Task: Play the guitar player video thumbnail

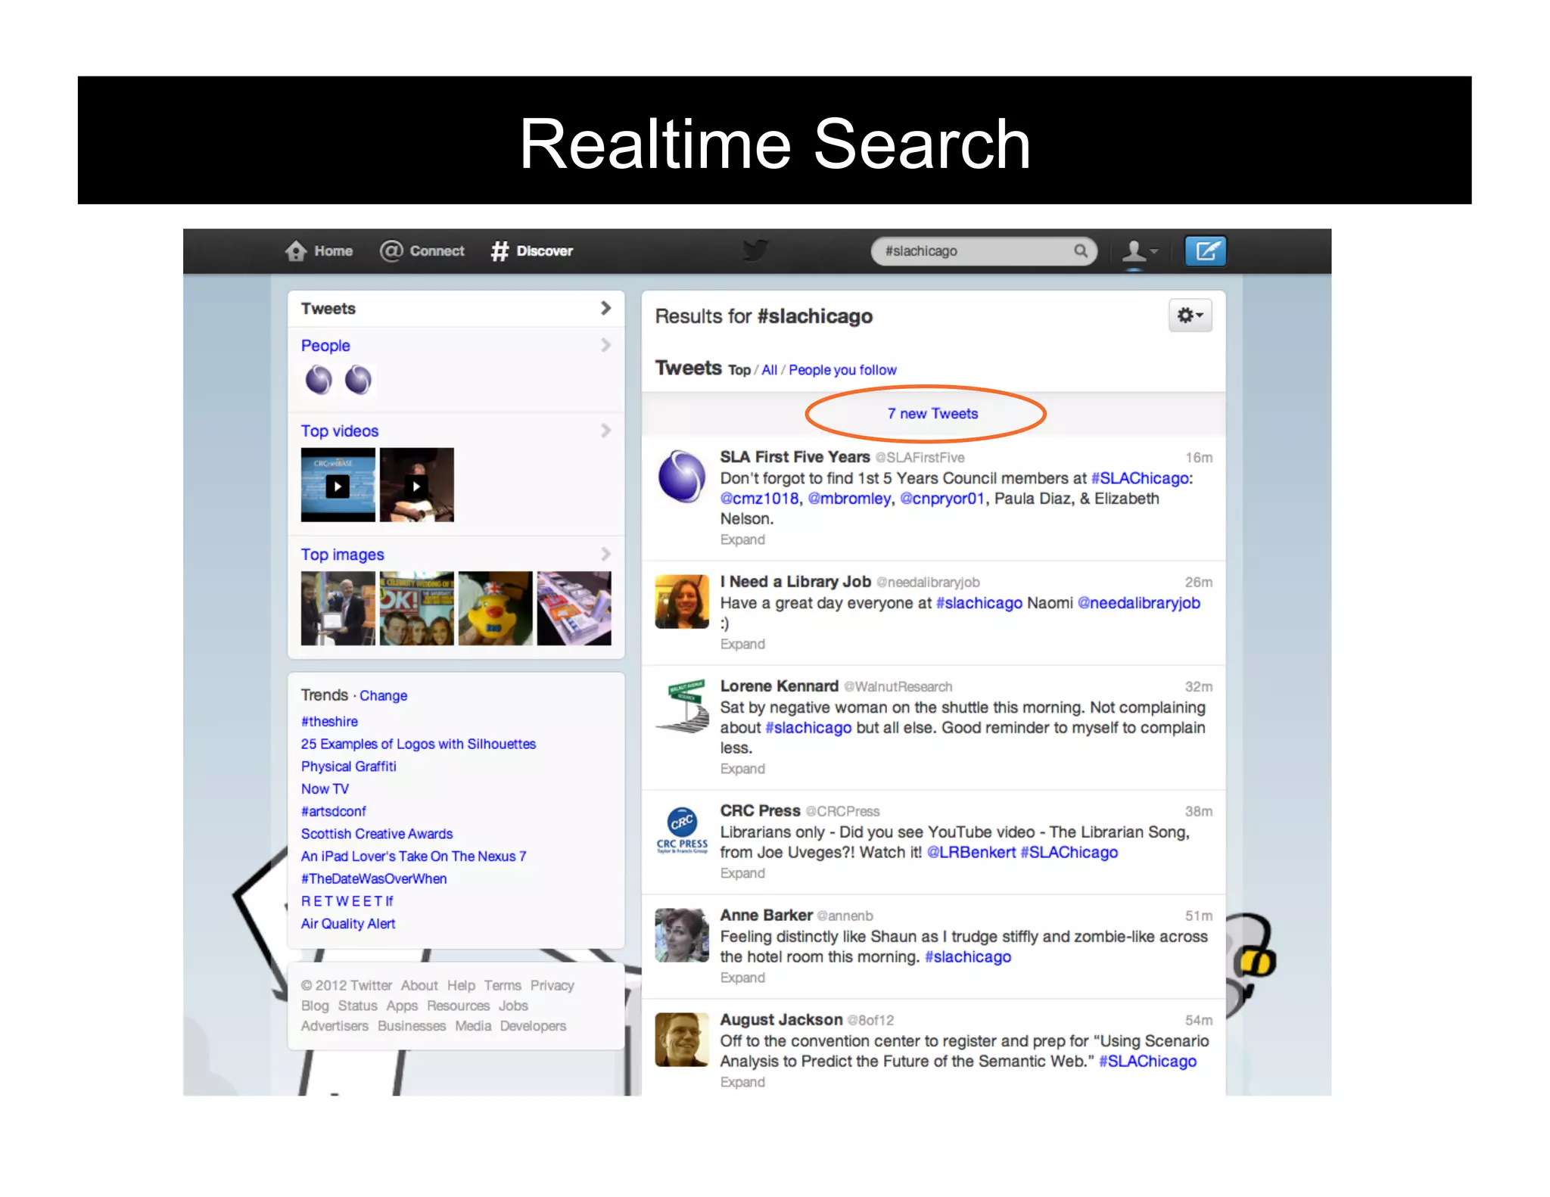Action: coord(417,485)
